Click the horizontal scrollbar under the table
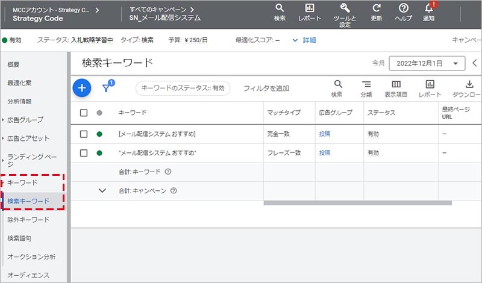This screenshot has height=283, width=482. [357, 202]
